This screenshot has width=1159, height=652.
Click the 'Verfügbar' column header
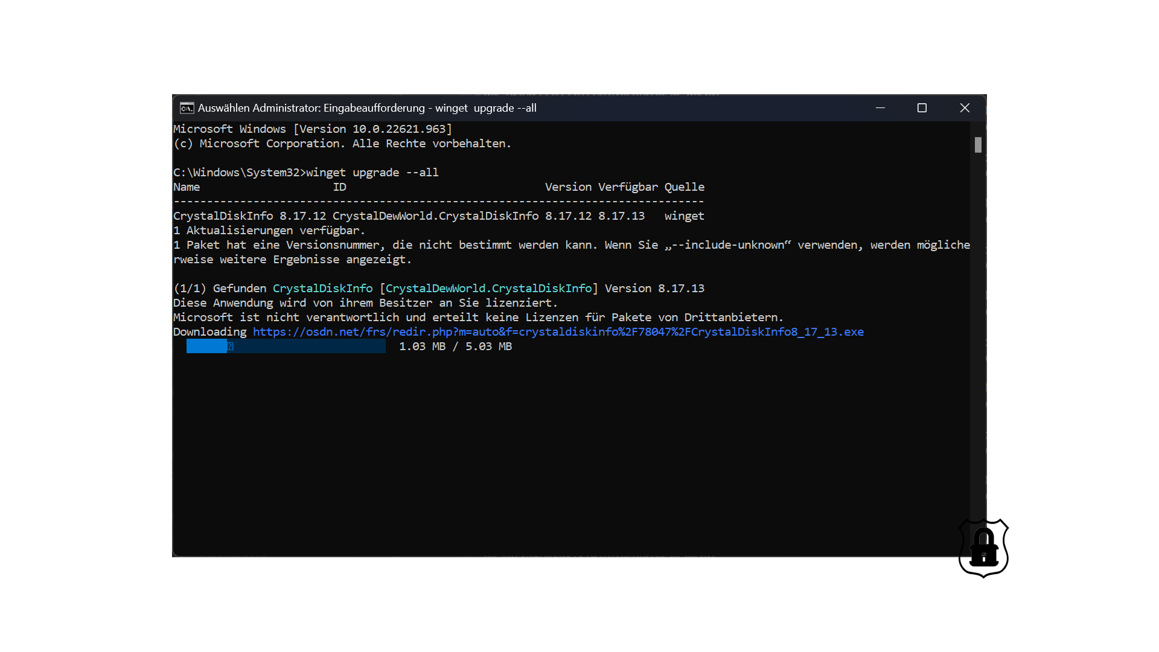point(628,187)
